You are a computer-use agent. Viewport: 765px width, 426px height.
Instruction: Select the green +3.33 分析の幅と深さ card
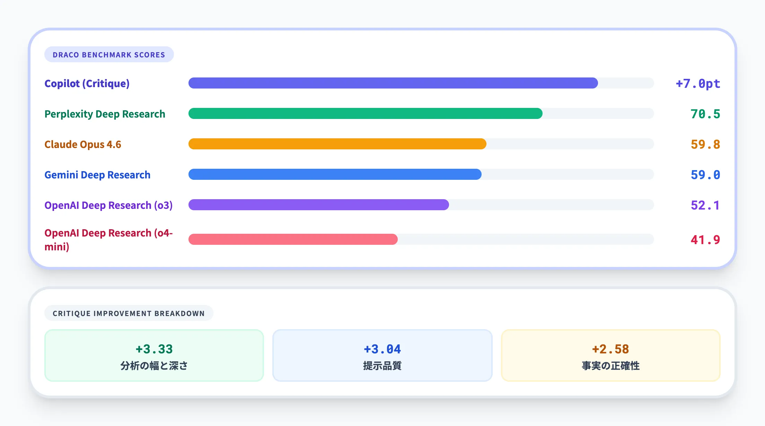click(x=154, y=355)
